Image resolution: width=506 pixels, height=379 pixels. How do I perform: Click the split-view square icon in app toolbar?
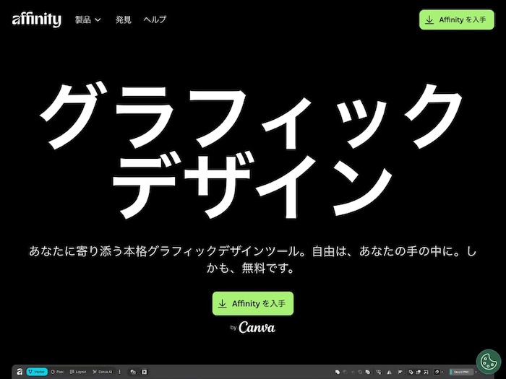[x=145, y=372]
